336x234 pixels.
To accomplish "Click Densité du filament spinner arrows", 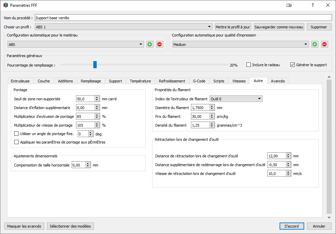I will click(212, 125).
